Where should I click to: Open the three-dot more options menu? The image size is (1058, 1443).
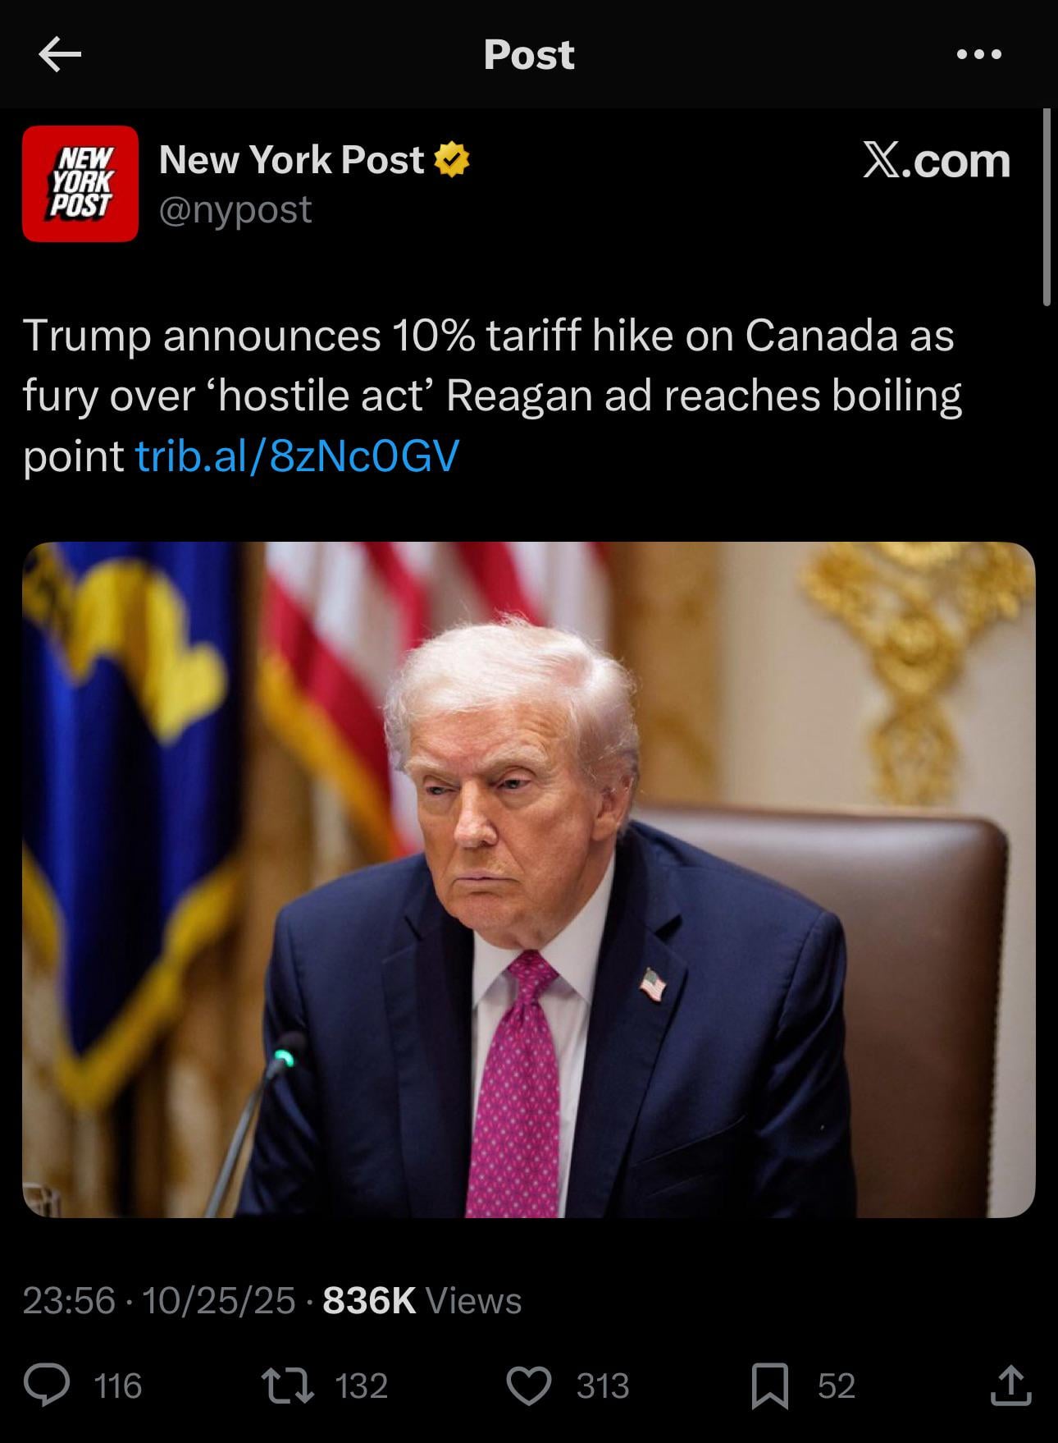pos(979,55)
